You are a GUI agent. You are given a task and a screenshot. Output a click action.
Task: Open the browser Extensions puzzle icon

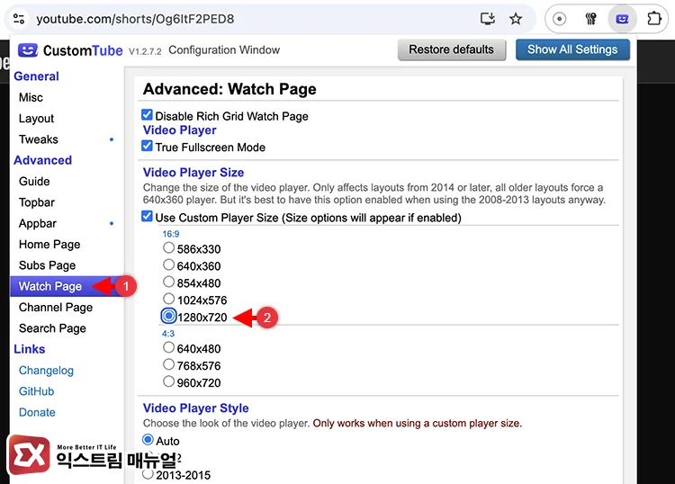click(654, 18)
